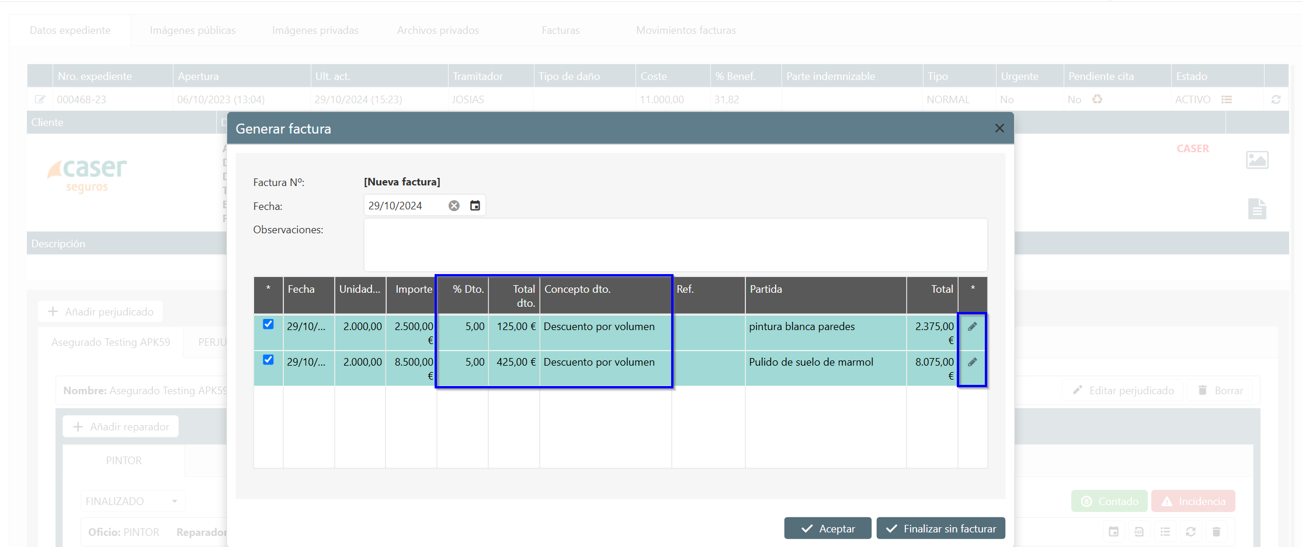
Task: Click the Fecha date input field
Action: click(404, 206)
